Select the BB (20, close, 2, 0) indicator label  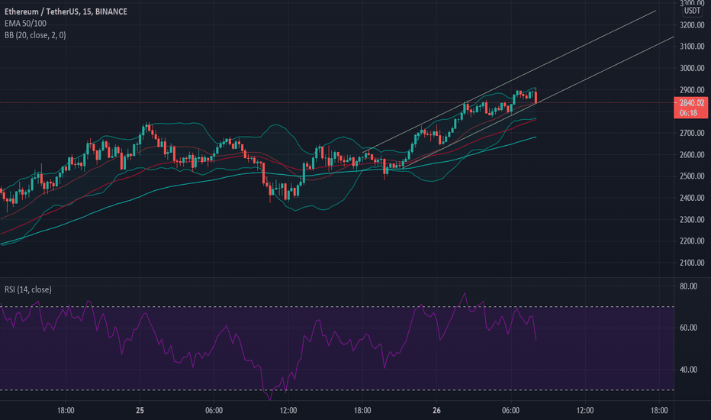[35, 35]
